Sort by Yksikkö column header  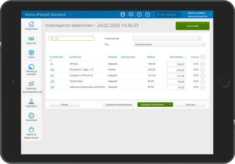(112, 57)
